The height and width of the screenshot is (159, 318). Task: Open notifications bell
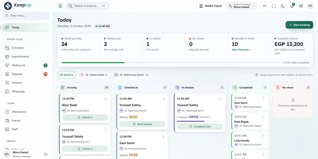[x=292, y=6]
